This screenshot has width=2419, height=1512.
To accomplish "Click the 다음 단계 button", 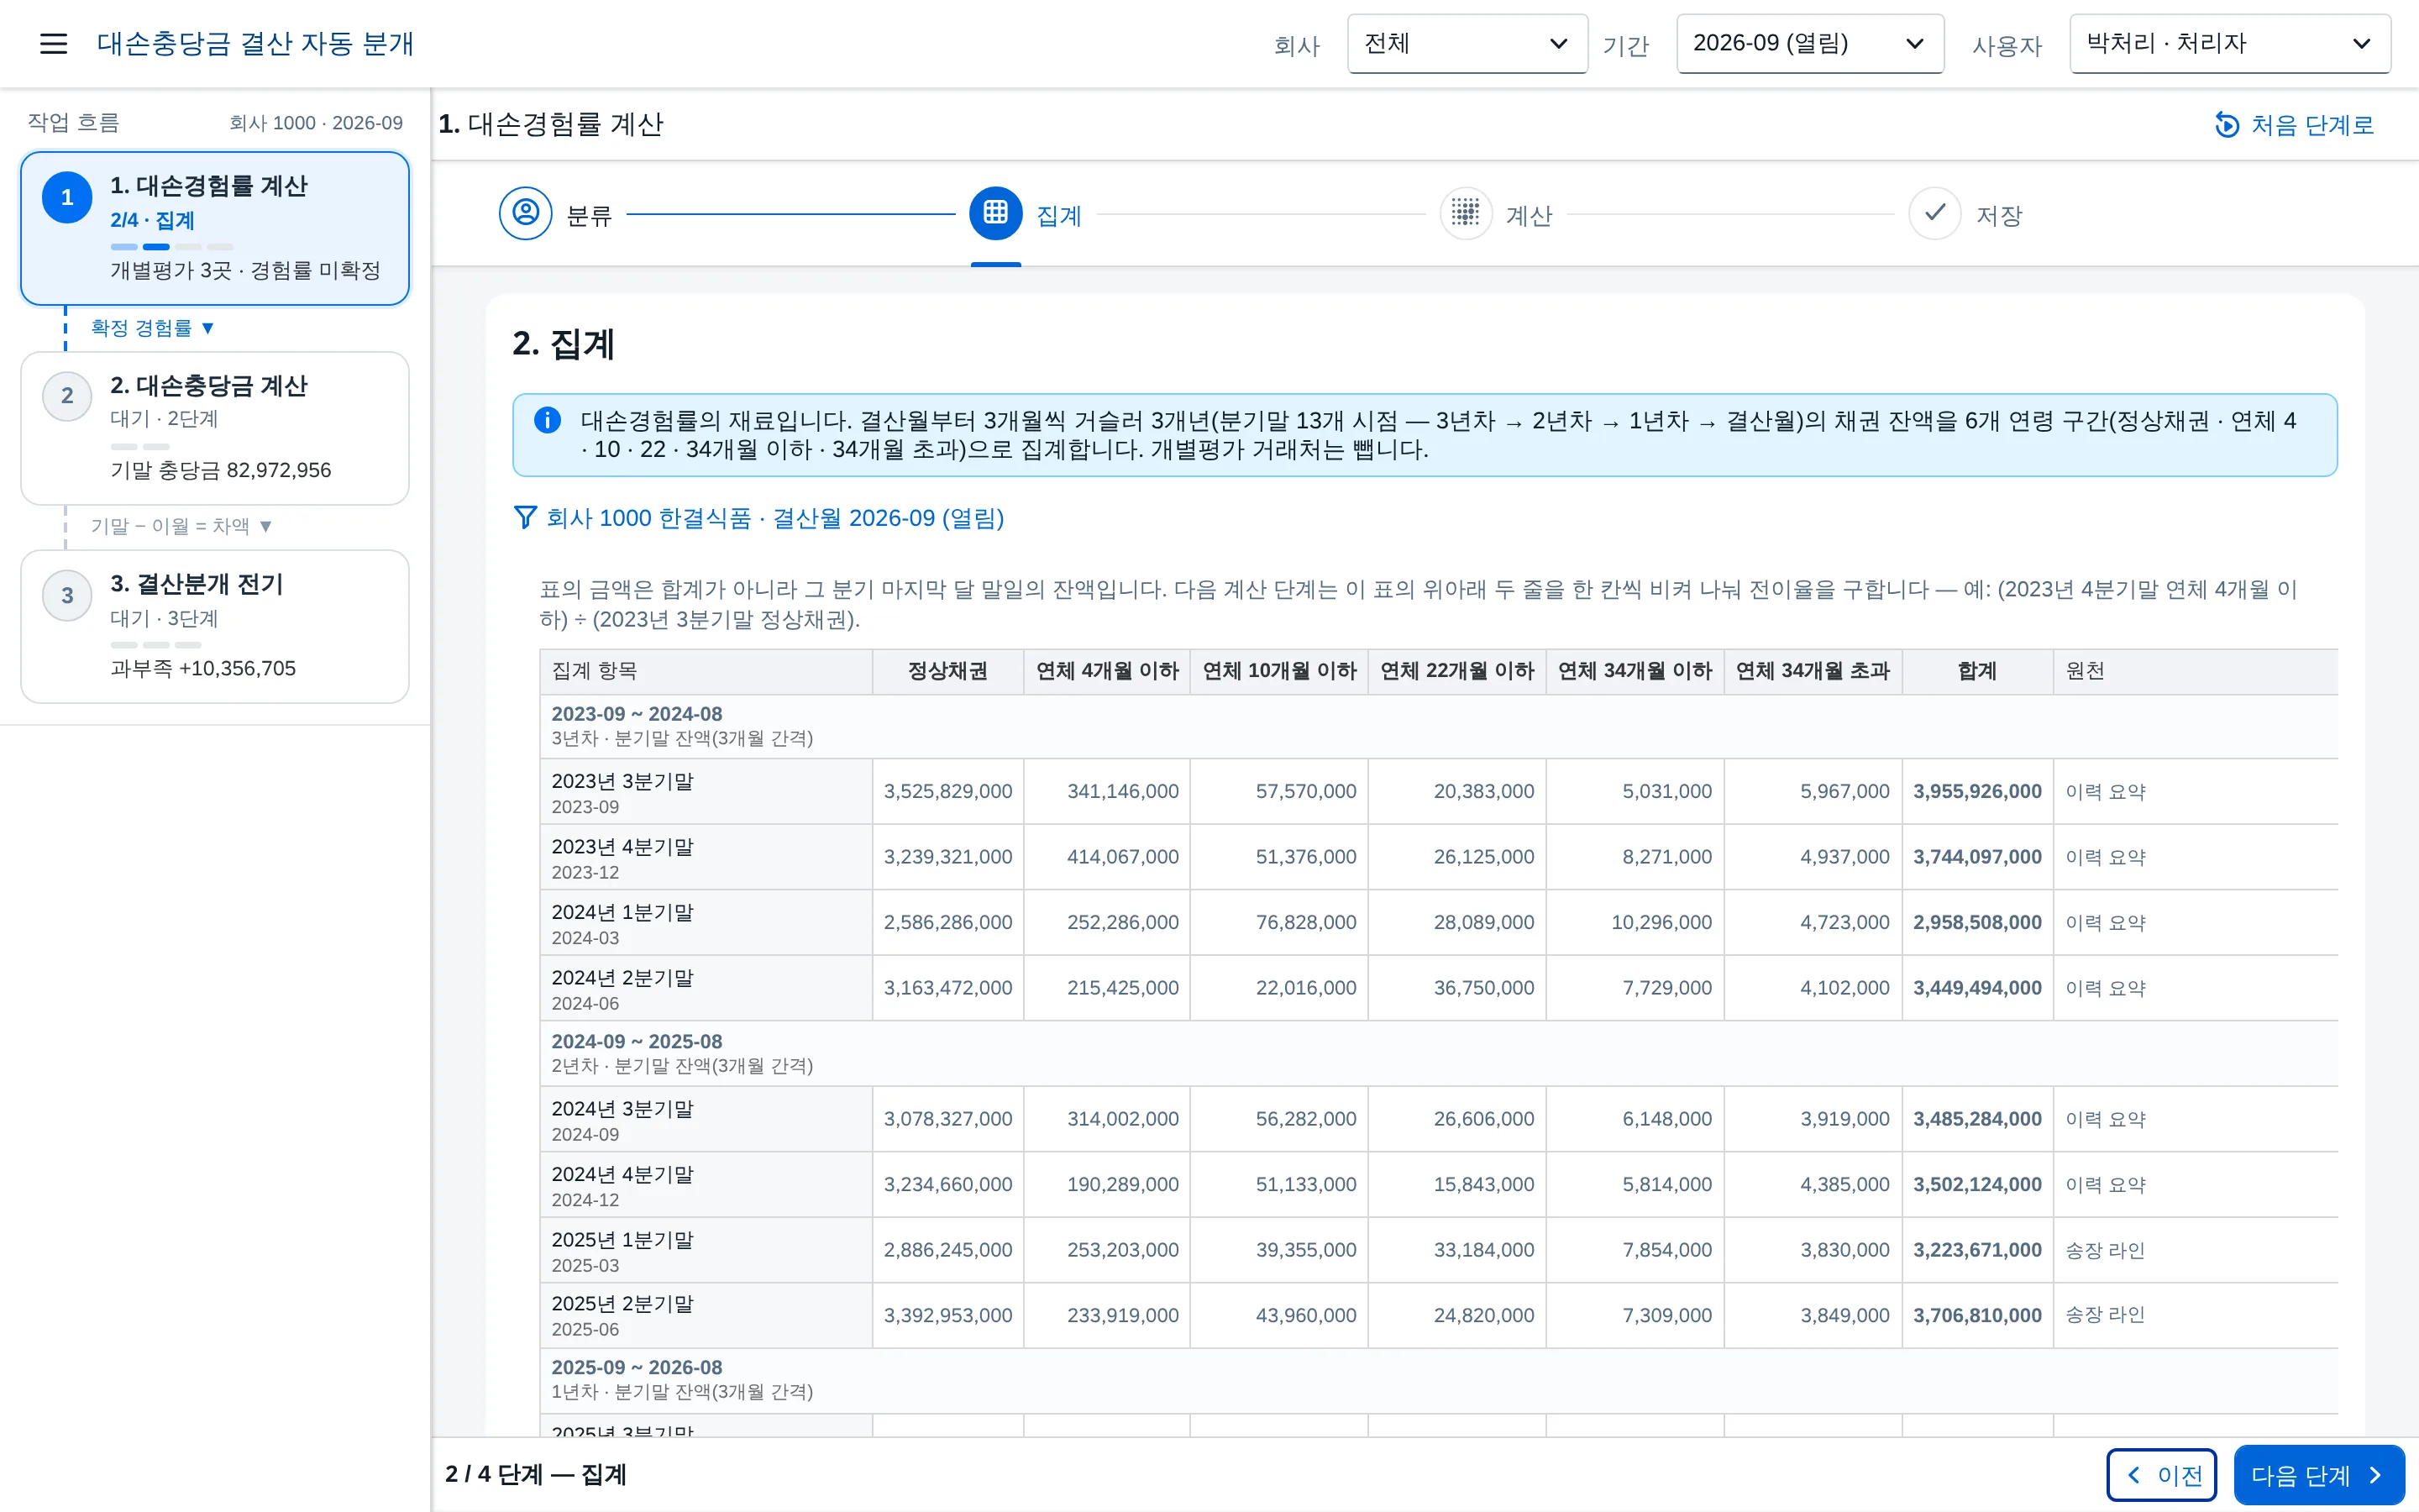I will pyautogui.click(x=2319, y=1475).
